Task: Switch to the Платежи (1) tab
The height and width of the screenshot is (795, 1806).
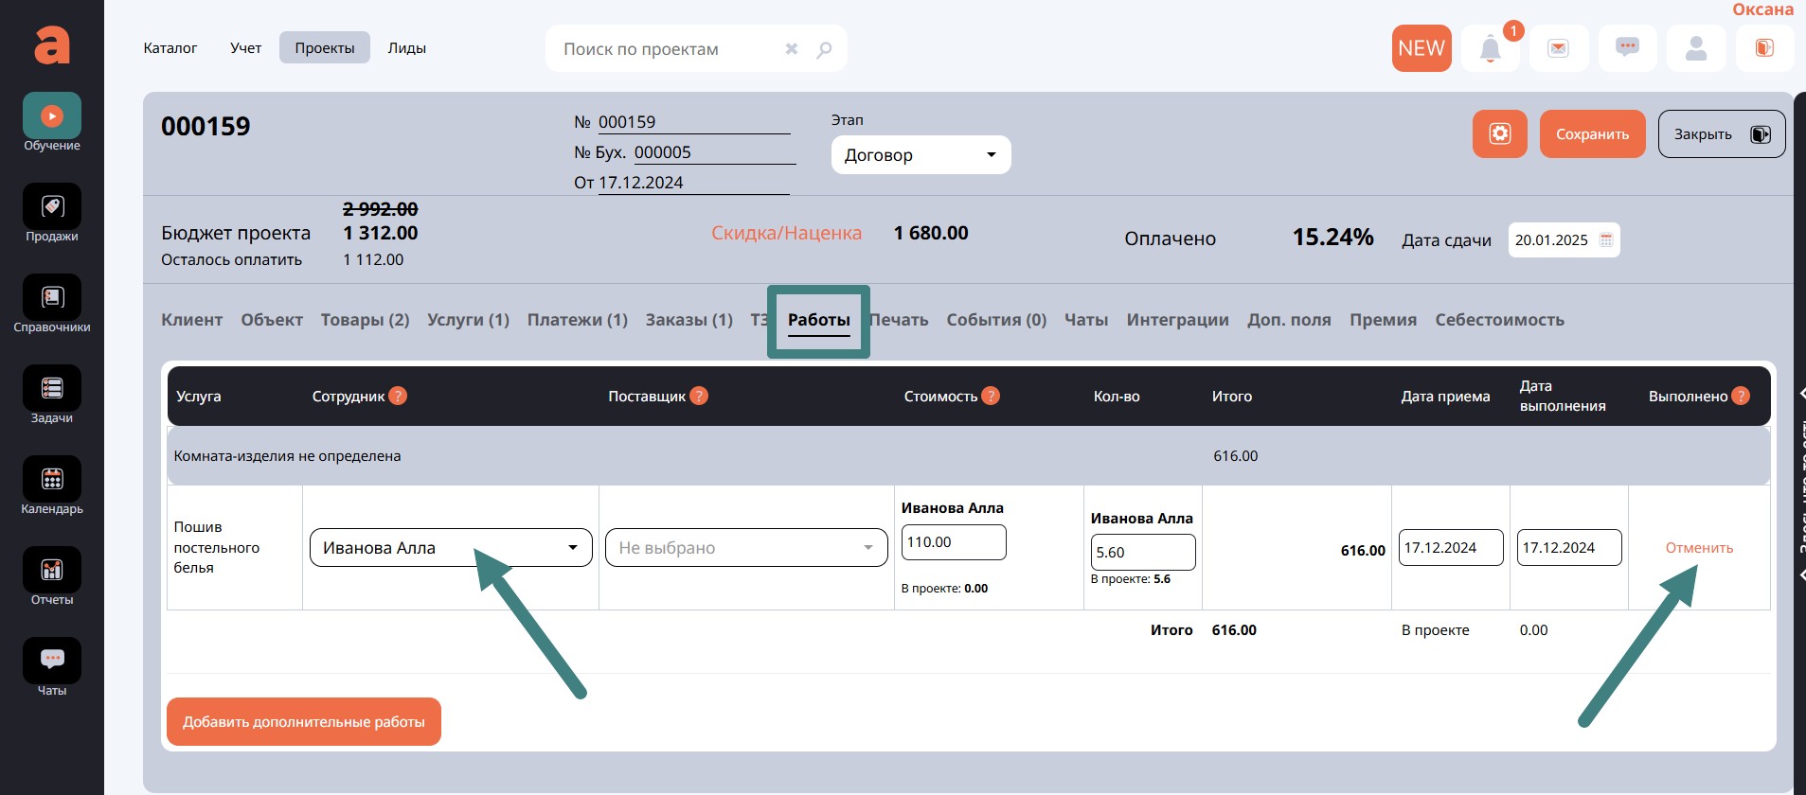Action: point(577,320)
